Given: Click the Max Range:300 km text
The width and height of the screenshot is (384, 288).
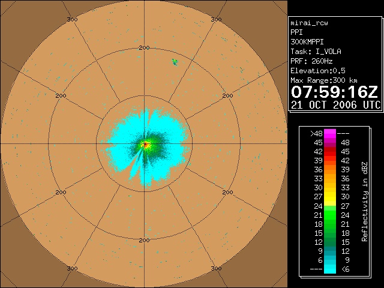Looking at the screenshot, I should pyautogui.click(x=324, y=80).
